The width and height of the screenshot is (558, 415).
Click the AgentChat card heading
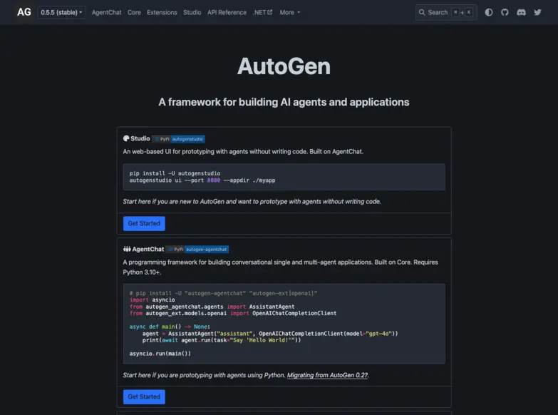click(148, 249)
